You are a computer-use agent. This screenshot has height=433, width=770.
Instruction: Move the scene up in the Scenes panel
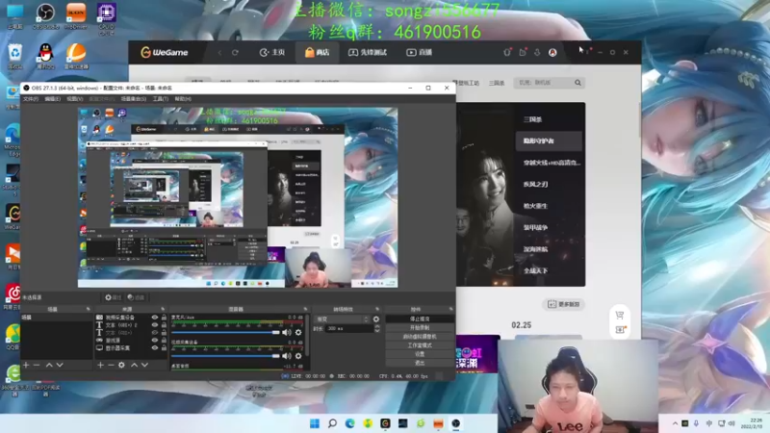[x=49, y=366]
